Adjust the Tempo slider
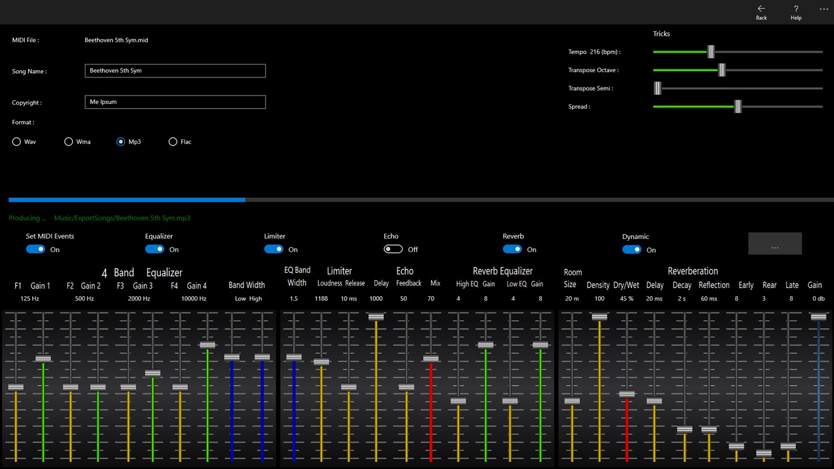The image size is (834, 469). pyautogui.click(x=711, y=52)
